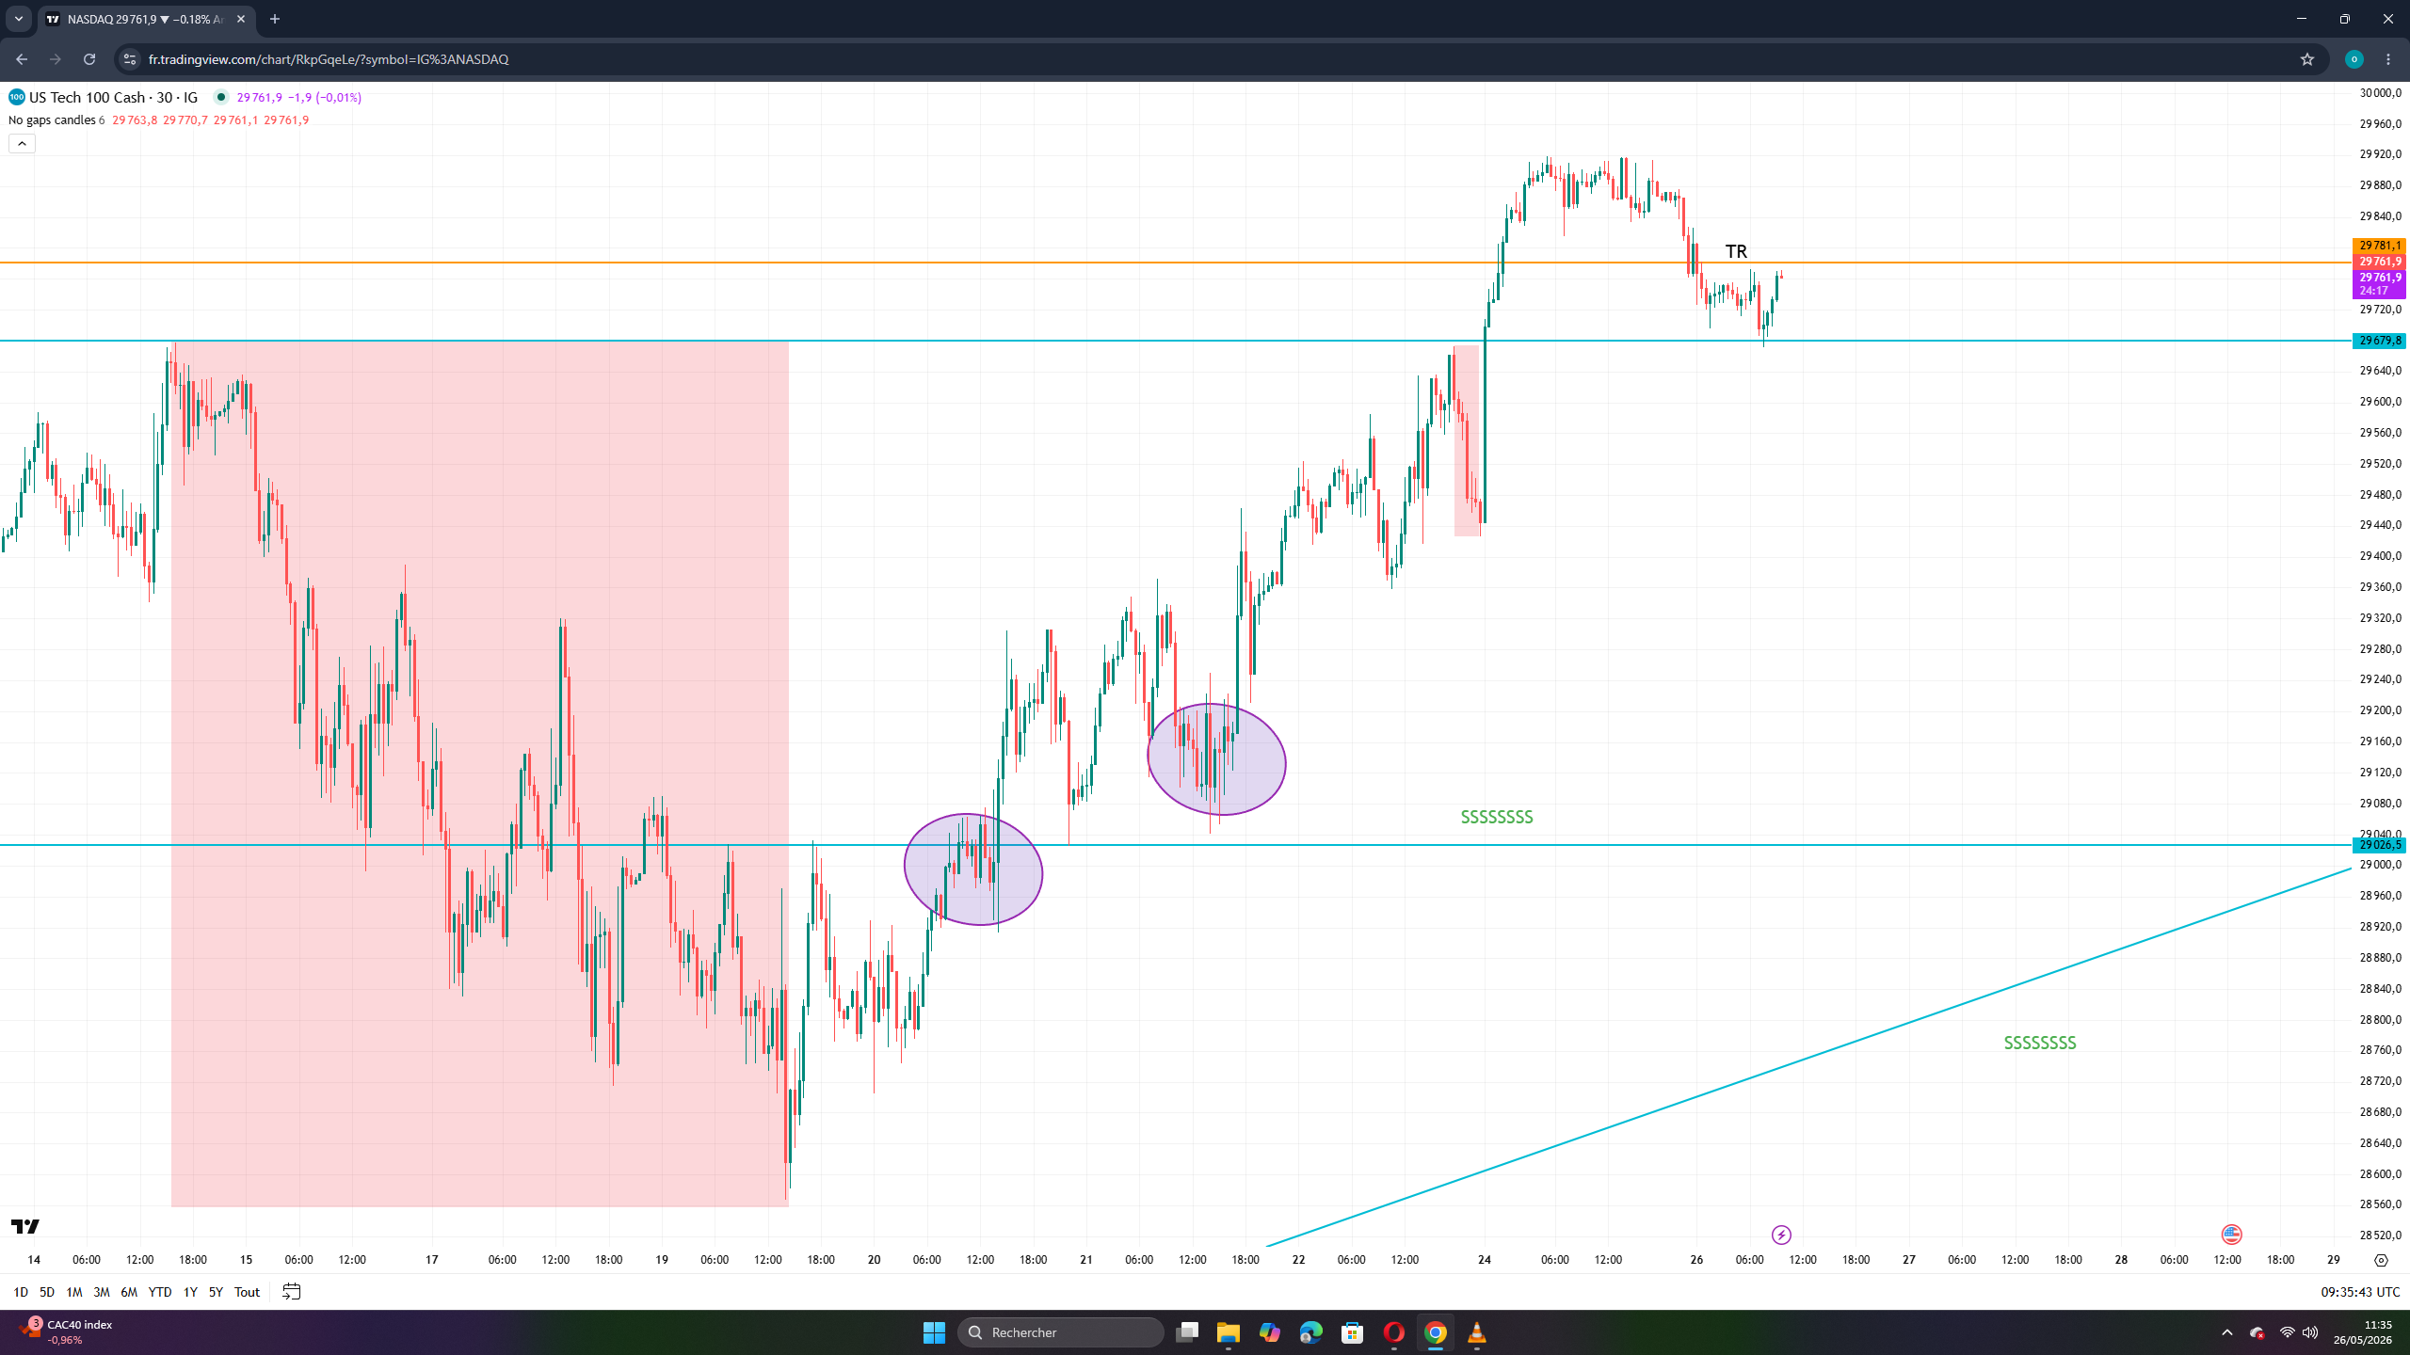Set 5Y time range
The image size is (2410, 1355).
point(216,1292)
